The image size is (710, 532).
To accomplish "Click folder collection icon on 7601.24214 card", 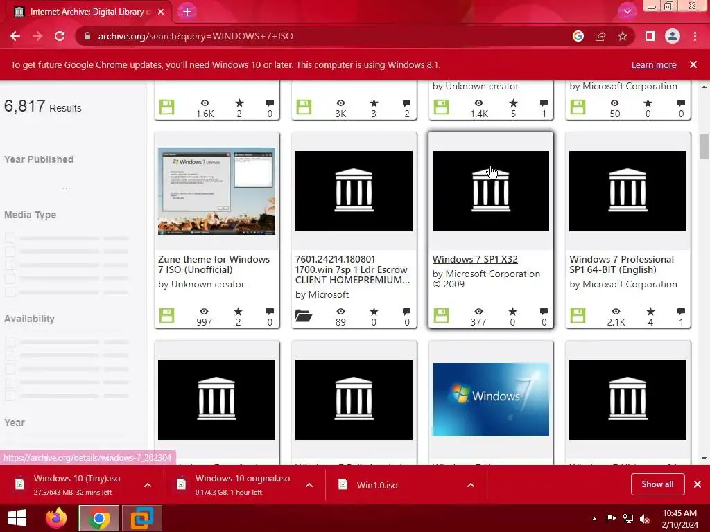I will click(x=304, y=315).
